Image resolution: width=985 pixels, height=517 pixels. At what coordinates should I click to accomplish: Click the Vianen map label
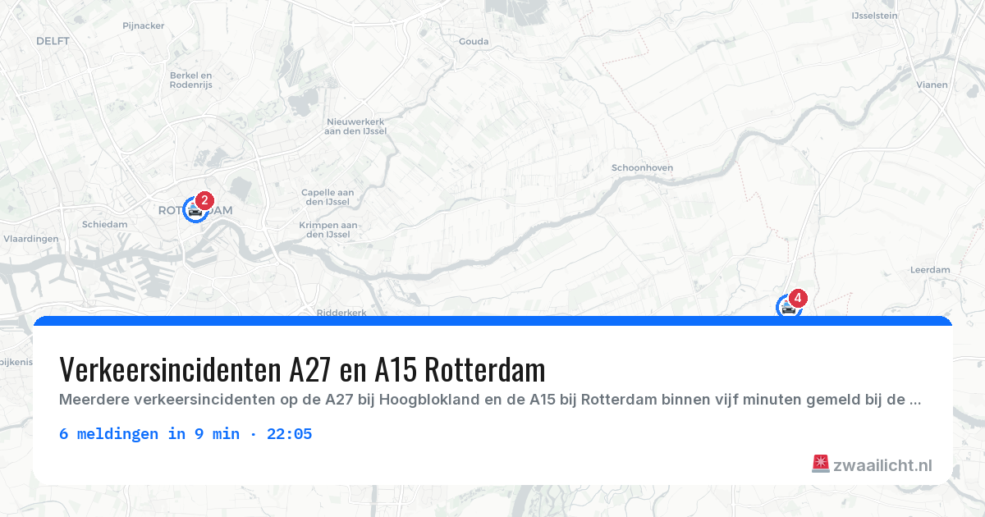[x=932, y=85]
